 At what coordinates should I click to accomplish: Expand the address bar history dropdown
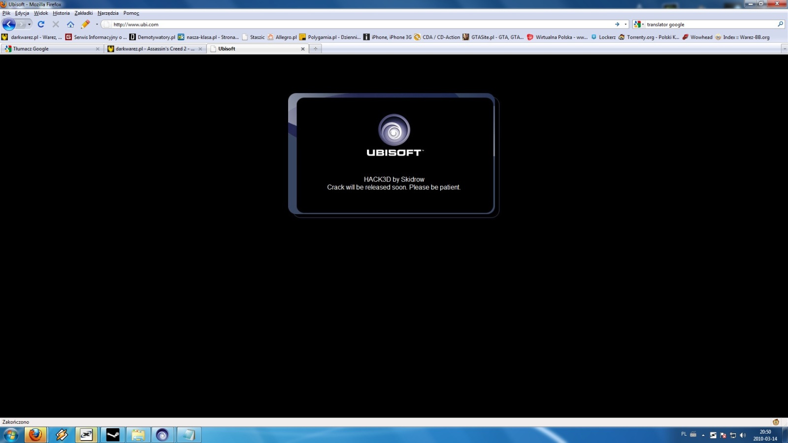pos(625,24)
